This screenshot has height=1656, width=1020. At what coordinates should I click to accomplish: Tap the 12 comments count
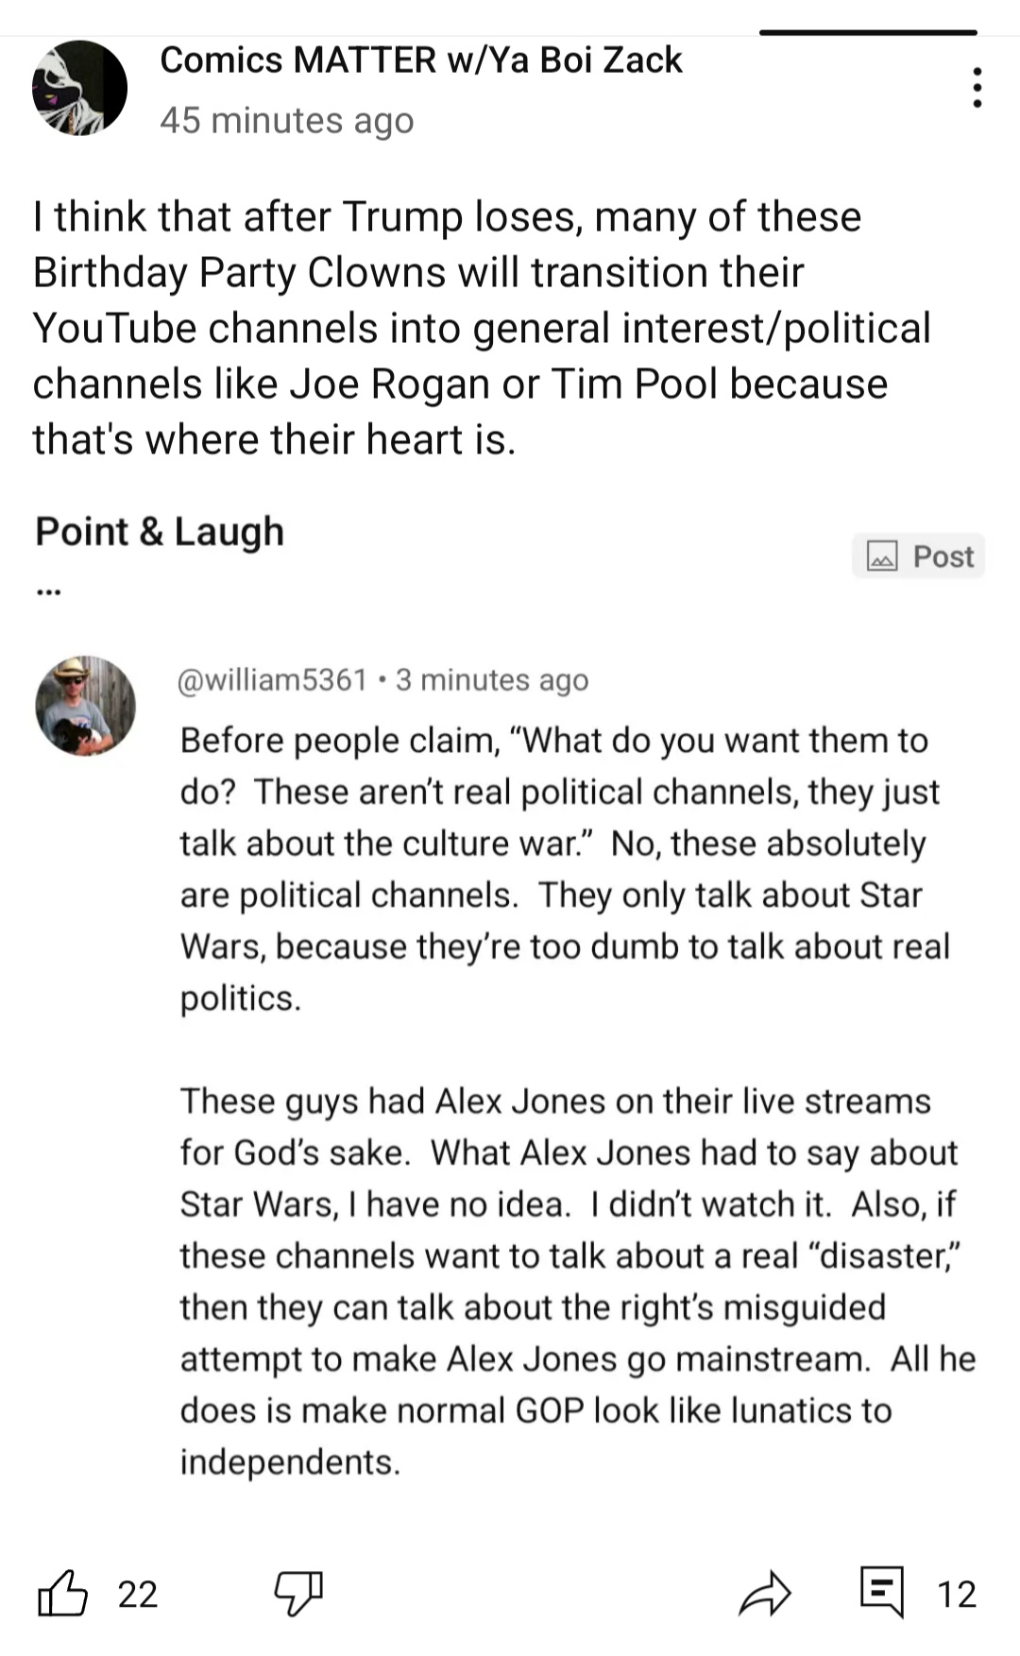[956, 1594]
